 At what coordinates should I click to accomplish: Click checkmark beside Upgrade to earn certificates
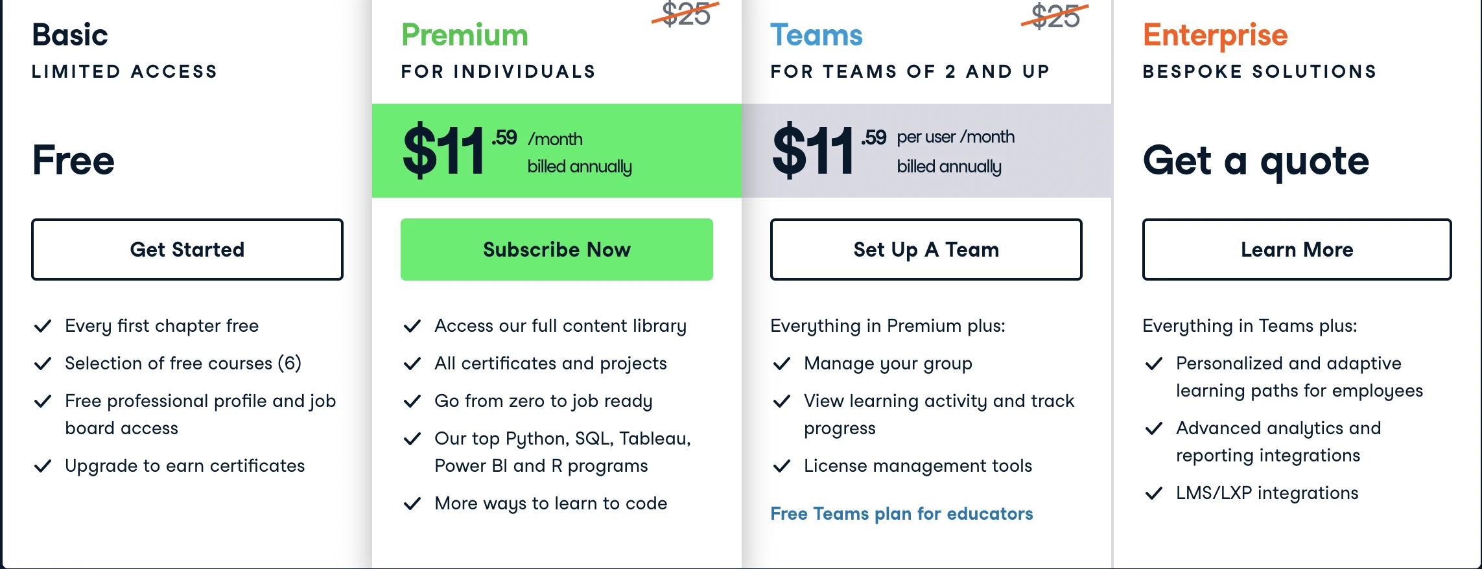click(x=43, y=466)
